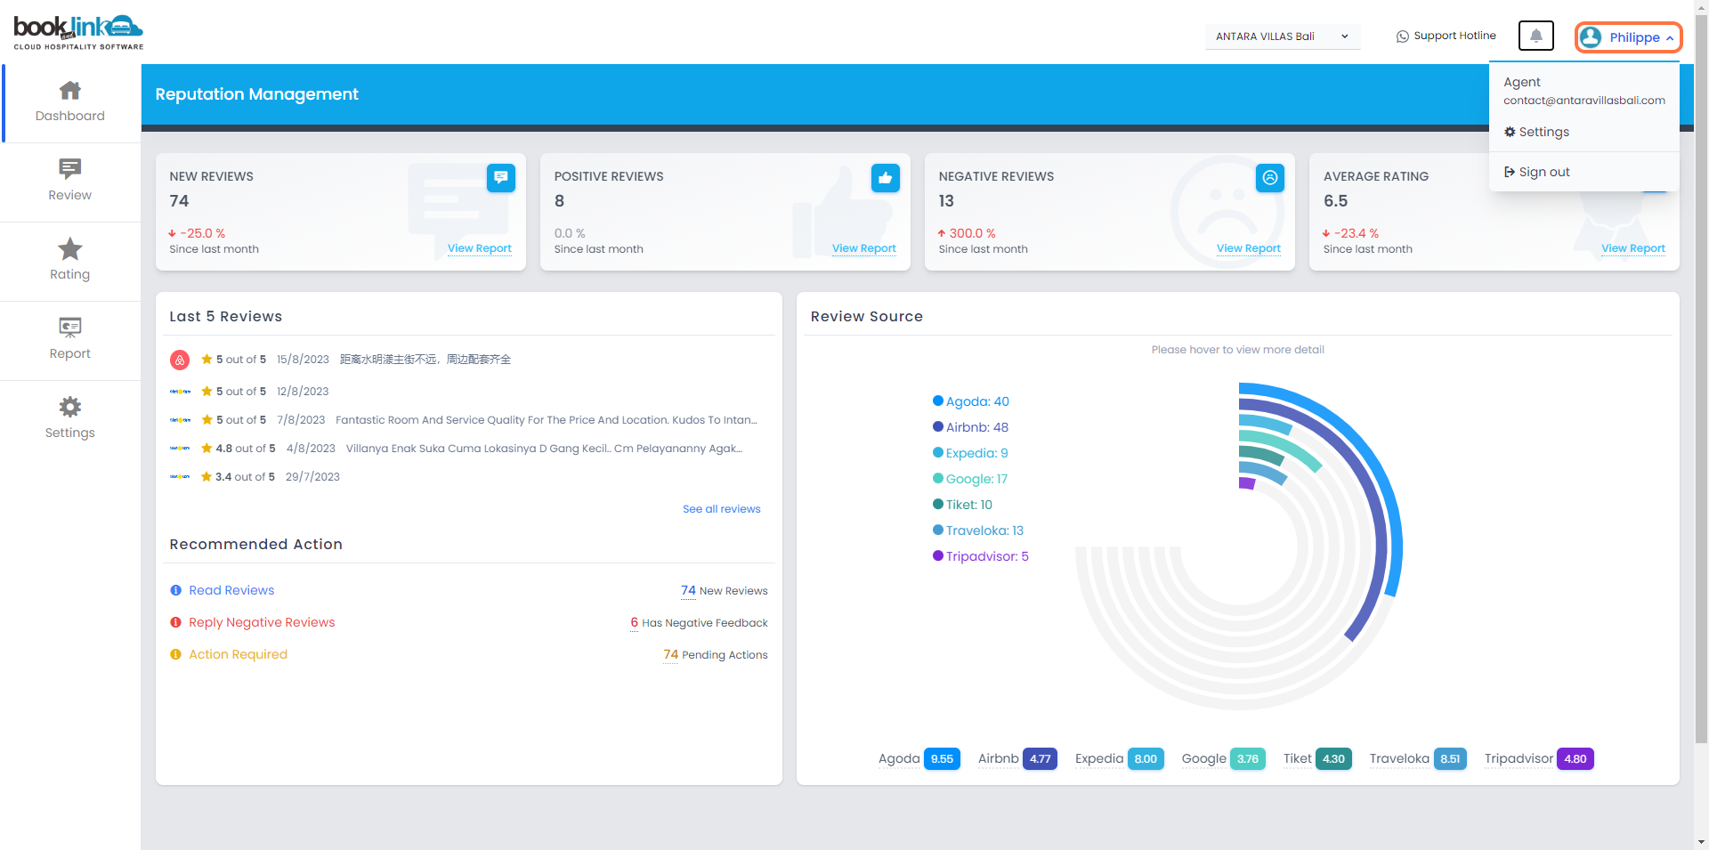Click Agoda 9.55 rating badge

942,759
